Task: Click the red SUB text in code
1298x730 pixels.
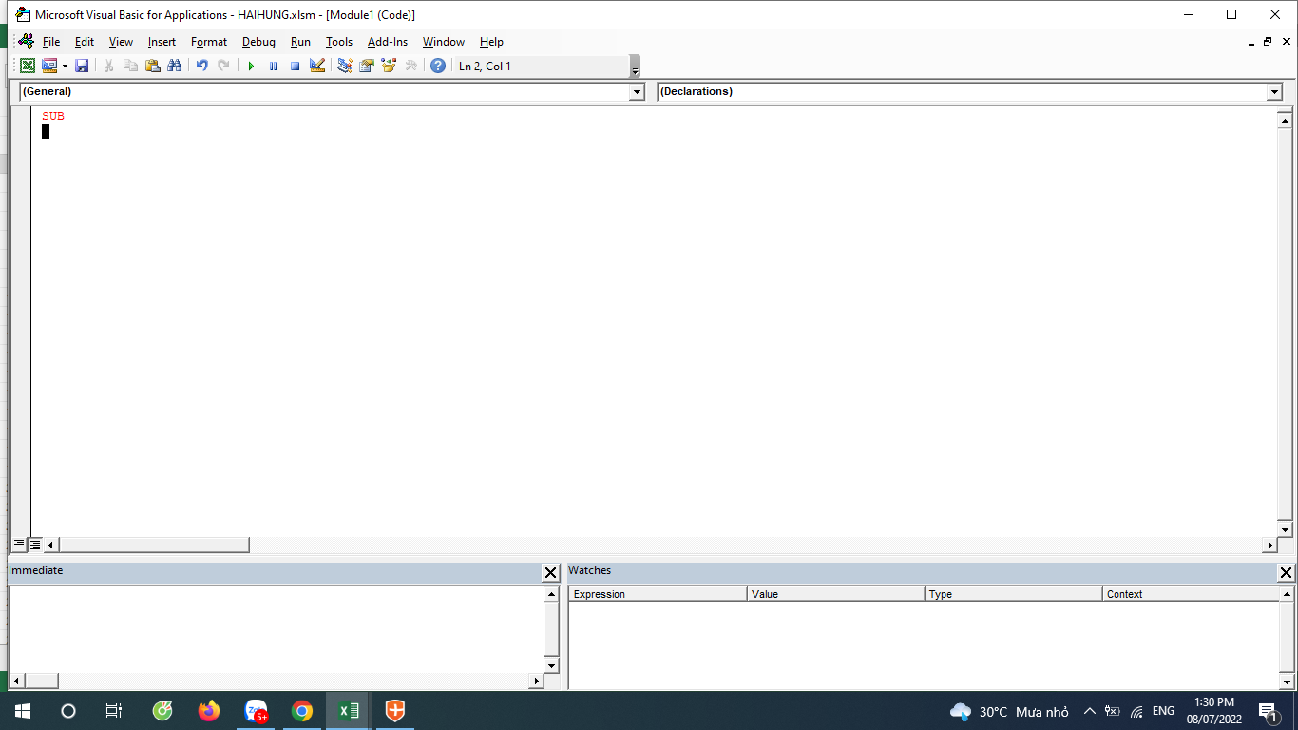Action: (x=53, y=116)
